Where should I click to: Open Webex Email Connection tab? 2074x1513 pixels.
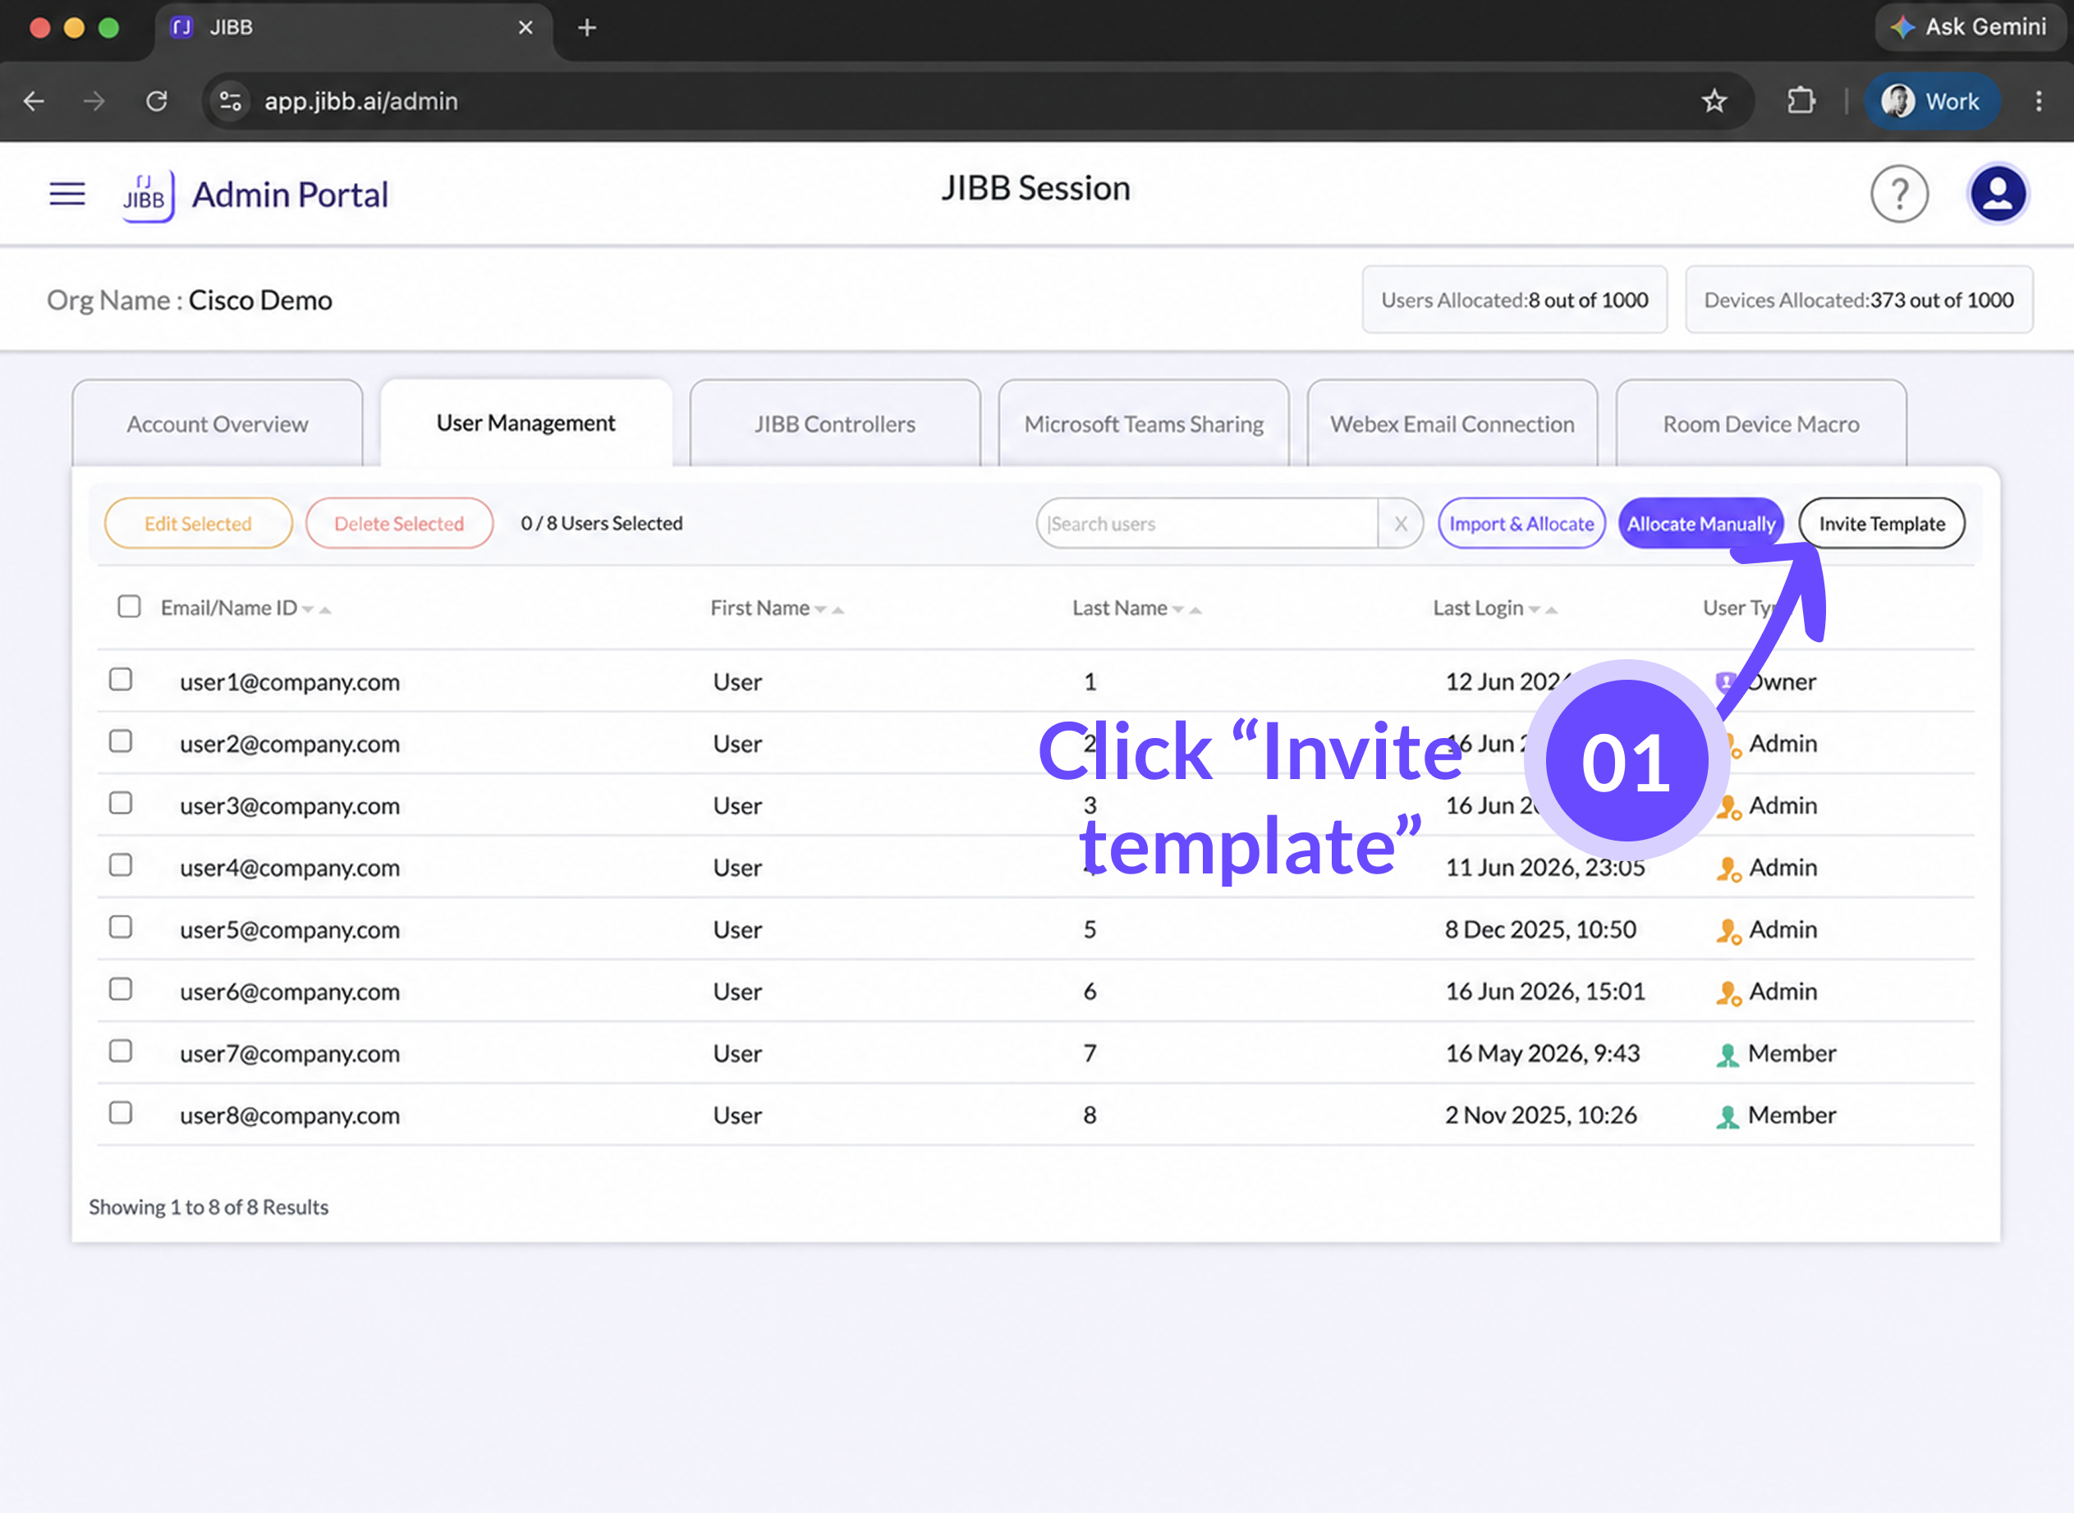pyautogui.click(x=1452, y=424)
